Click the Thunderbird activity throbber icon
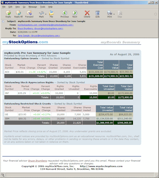 156,14
